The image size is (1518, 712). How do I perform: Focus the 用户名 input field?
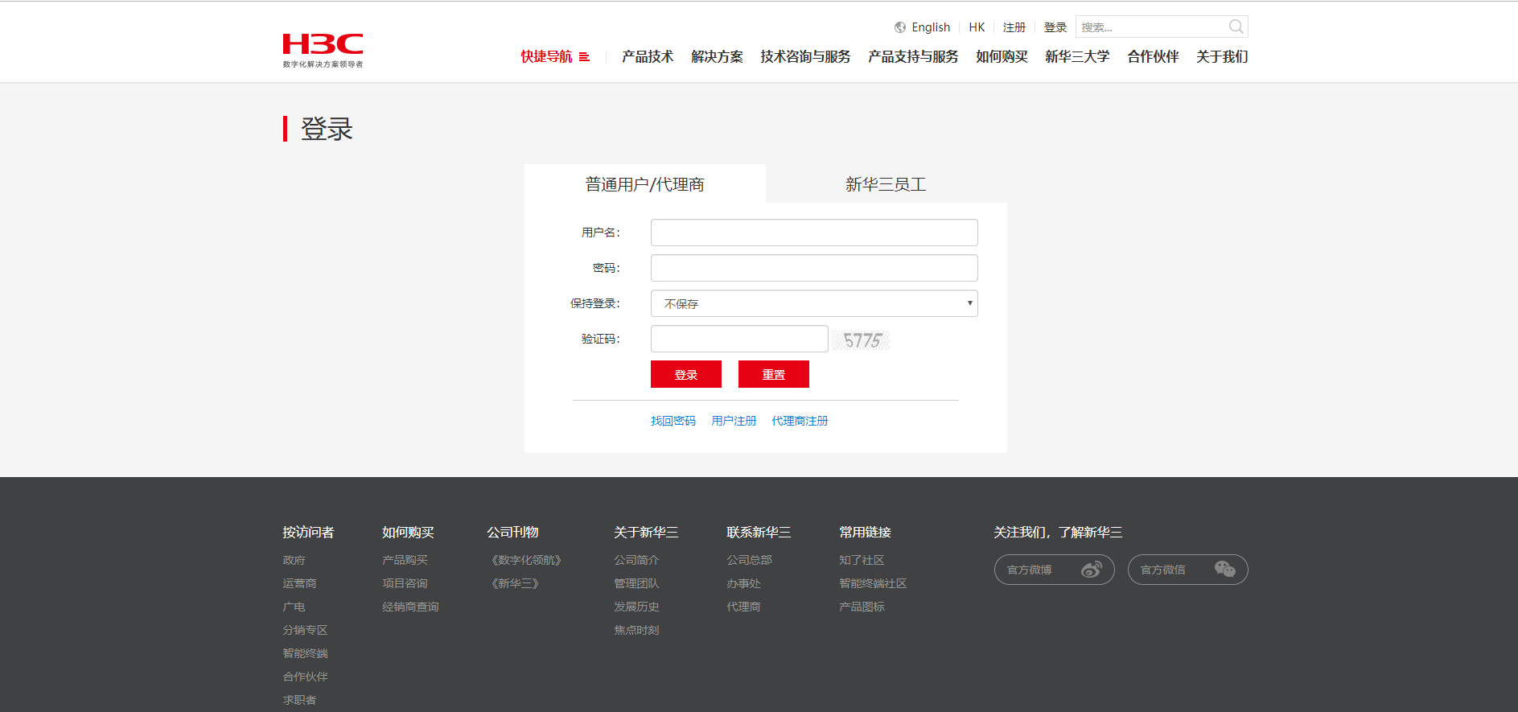point(814,233)
